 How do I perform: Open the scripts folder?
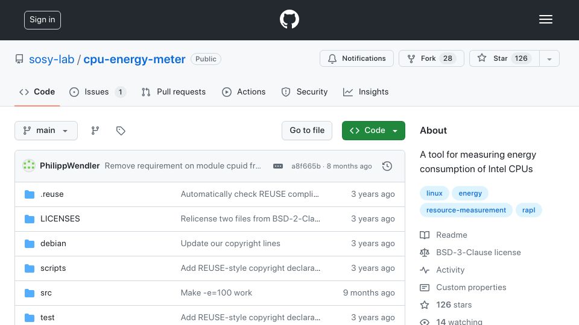pos(53,268)
